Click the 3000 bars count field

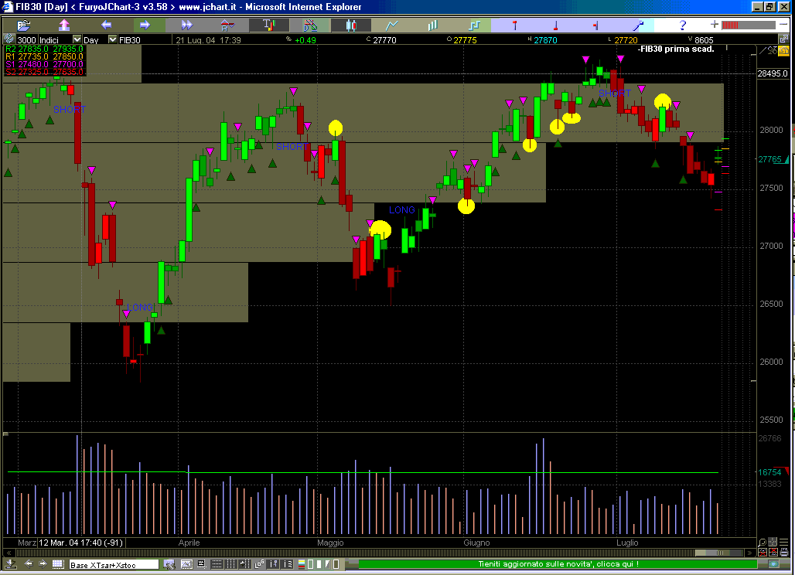26,39
